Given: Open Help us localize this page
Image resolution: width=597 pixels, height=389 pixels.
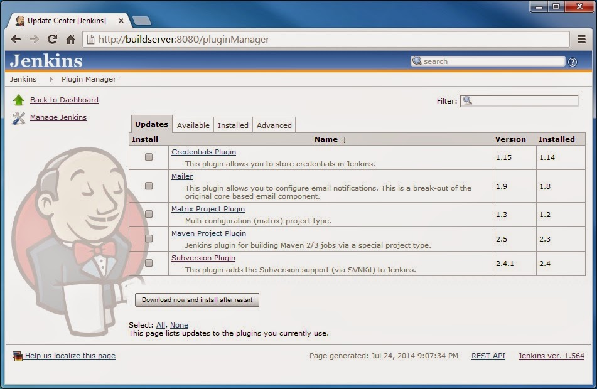Looking at the screenshot, I should [x=70, y=356].
